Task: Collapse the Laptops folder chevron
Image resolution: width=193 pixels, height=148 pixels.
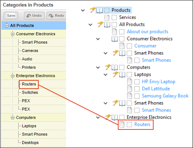Action: click(105, 75)
